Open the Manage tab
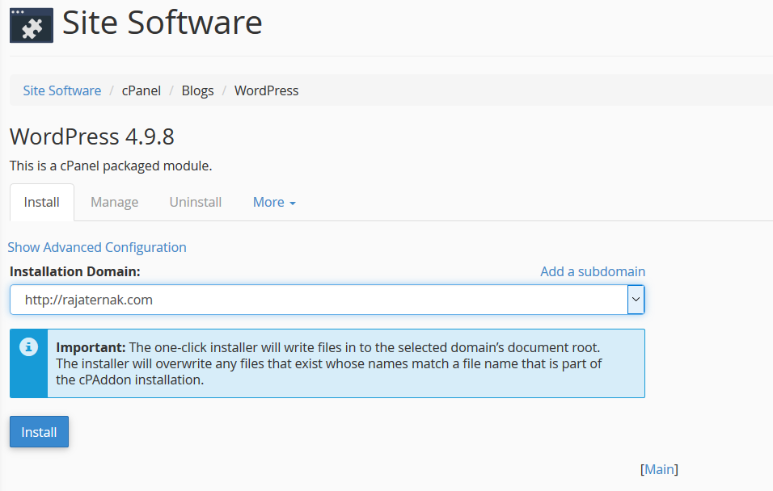 click(114, 202)
